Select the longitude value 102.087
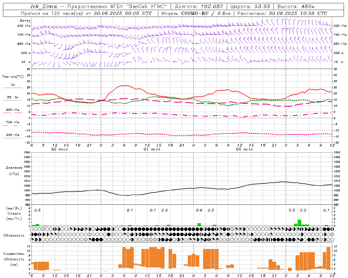The width and height of the screenshot is (348, 278). [x=212, y=7]
